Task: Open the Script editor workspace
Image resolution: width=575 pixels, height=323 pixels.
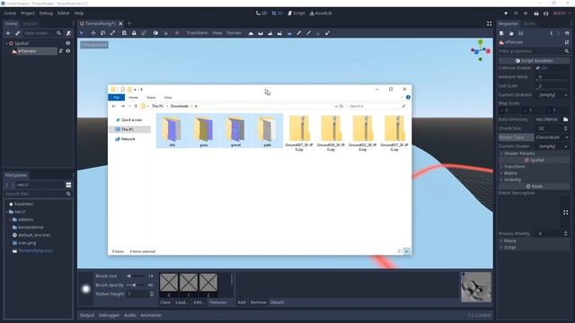Action: [x=296, y=13]
